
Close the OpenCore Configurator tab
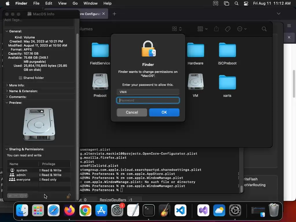click(x=103, y=14)
